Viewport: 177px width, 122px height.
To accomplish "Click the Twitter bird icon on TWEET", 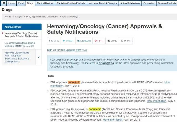I will click(64, 41).
